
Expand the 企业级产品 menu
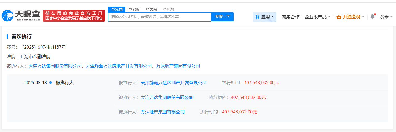[x=317, y=17]
